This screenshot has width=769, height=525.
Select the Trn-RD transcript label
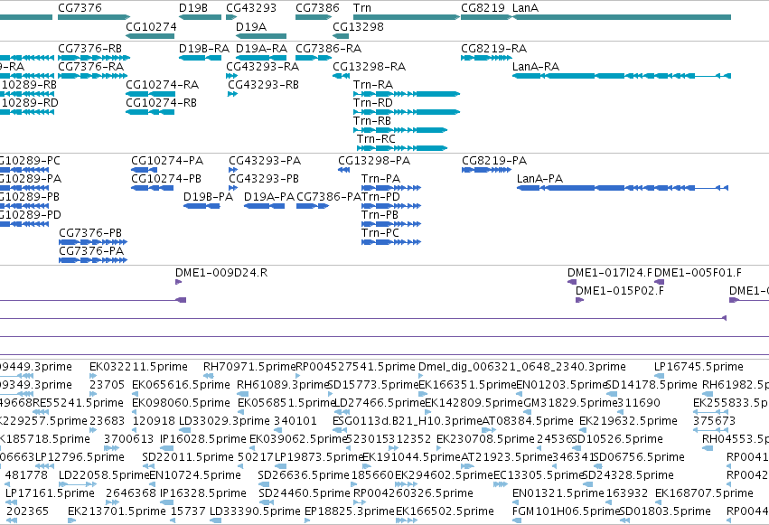373,103
